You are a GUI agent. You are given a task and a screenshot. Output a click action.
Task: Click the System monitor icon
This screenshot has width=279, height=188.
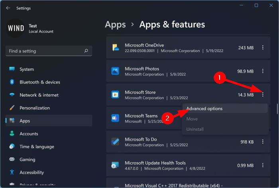[12, 69]
